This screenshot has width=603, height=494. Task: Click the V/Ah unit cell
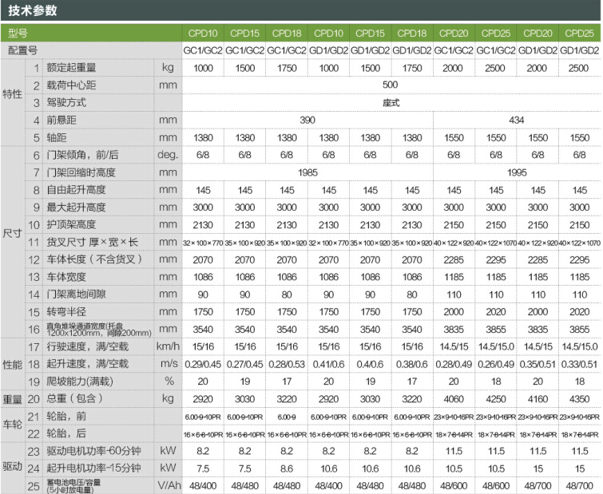click(168, 485)
